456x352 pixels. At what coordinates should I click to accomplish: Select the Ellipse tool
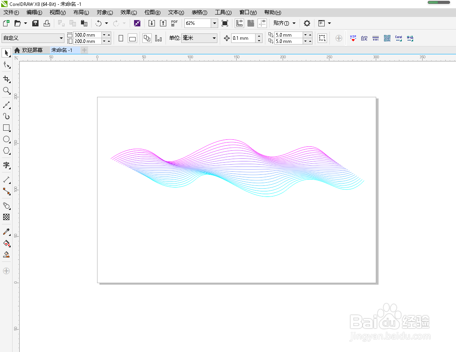click(x=6, y=139)
